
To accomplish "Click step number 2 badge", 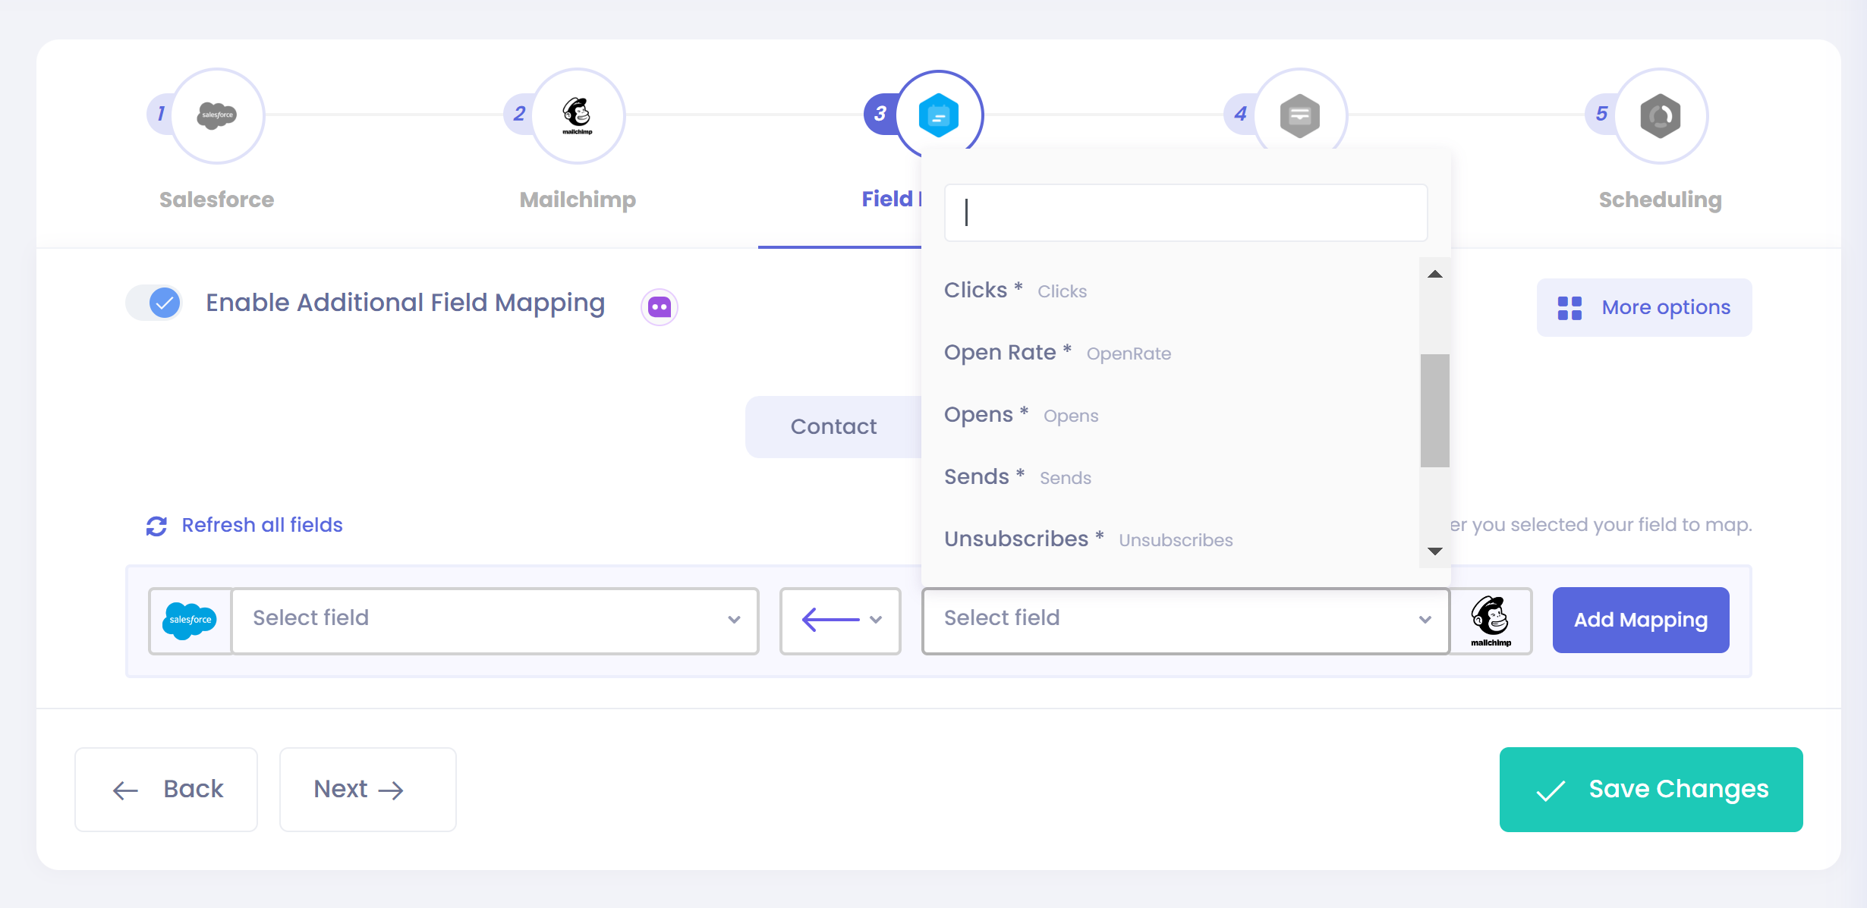I will [x=519, y=114].
